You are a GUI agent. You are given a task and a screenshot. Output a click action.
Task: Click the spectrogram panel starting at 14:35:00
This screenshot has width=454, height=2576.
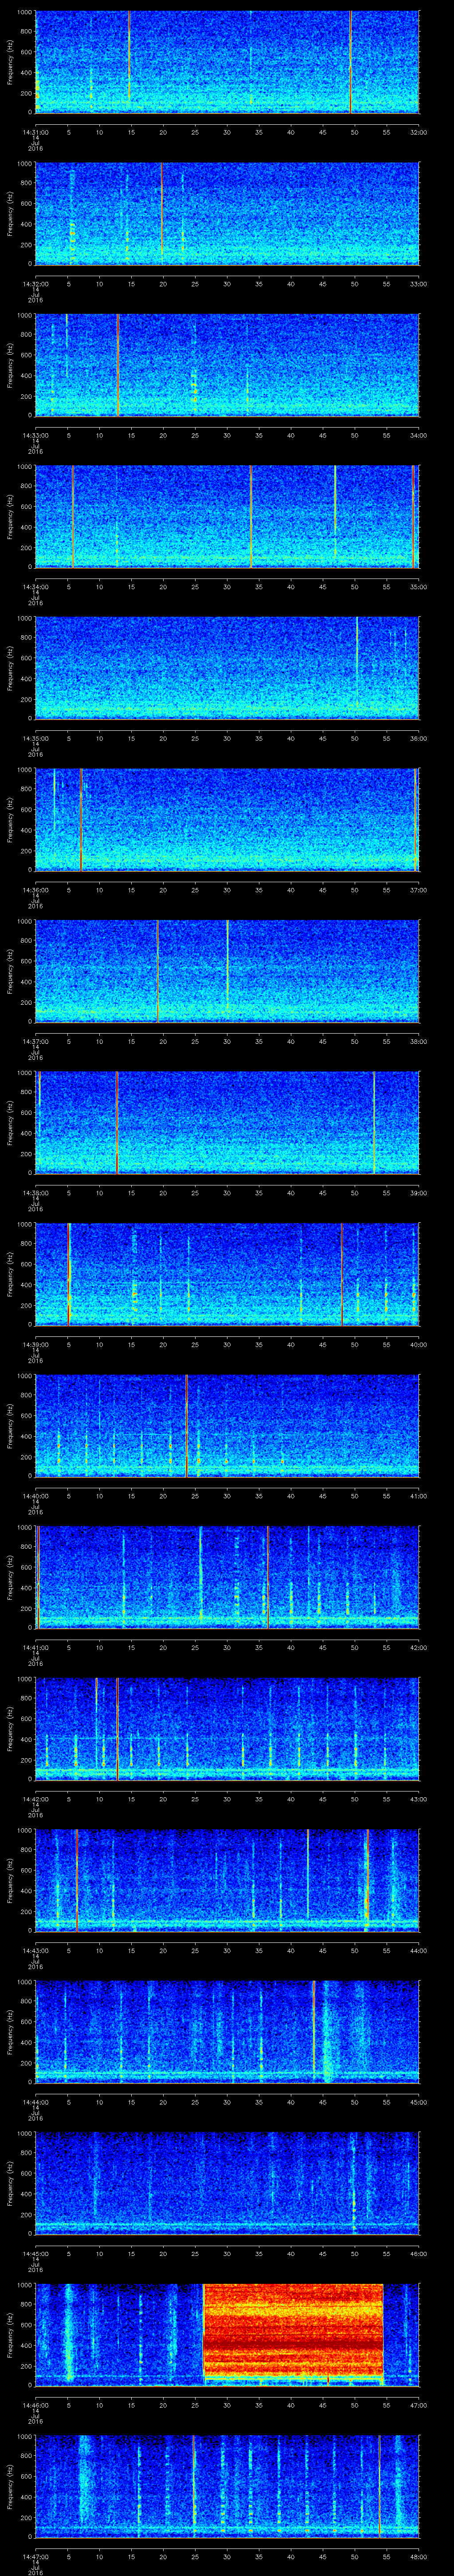point(227,668)
